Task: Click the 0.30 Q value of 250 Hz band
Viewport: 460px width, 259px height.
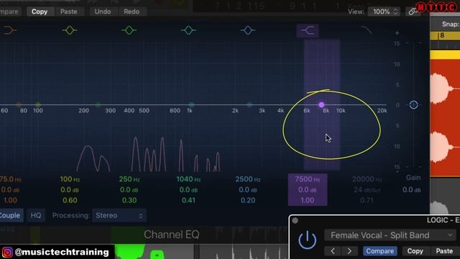Action: (x=129, y=200)
